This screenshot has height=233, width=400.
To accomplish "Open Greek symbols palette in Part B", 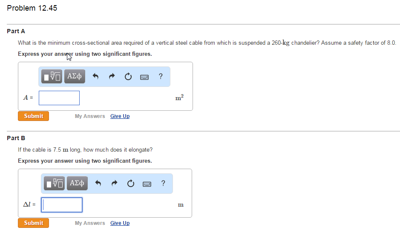I will pyautogui.click(x=77, y=183).
